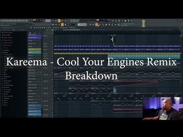Select the playlist Slice tool
This screenshot has width=183, height=137.
(44, 28)
